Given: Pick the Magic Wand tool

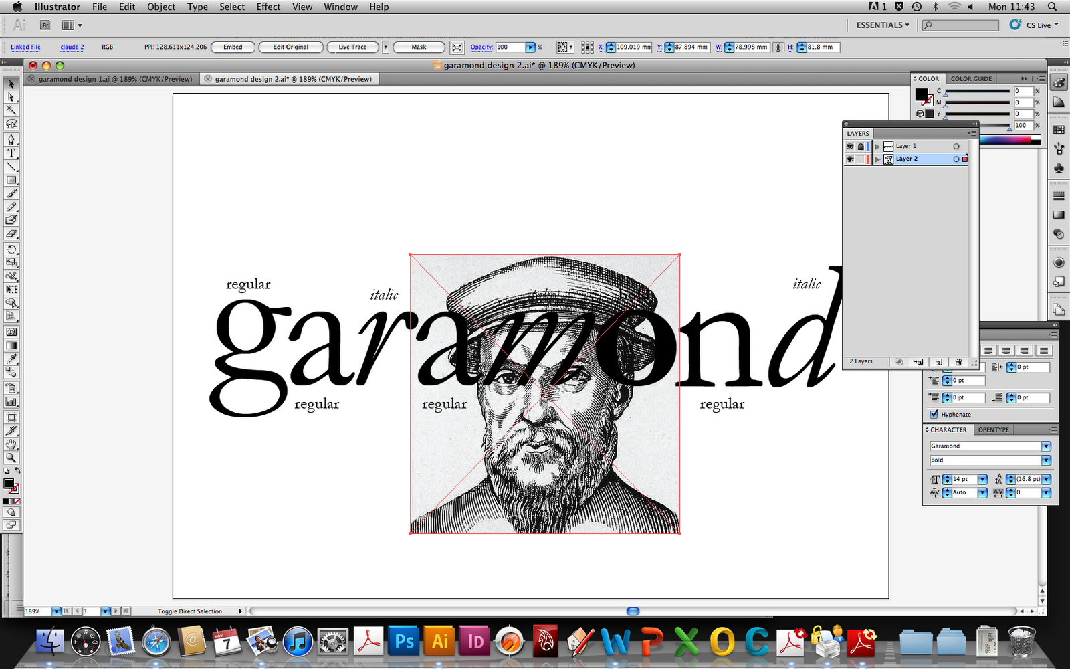Looking at the screenshot, I should [x=11, y=110].
